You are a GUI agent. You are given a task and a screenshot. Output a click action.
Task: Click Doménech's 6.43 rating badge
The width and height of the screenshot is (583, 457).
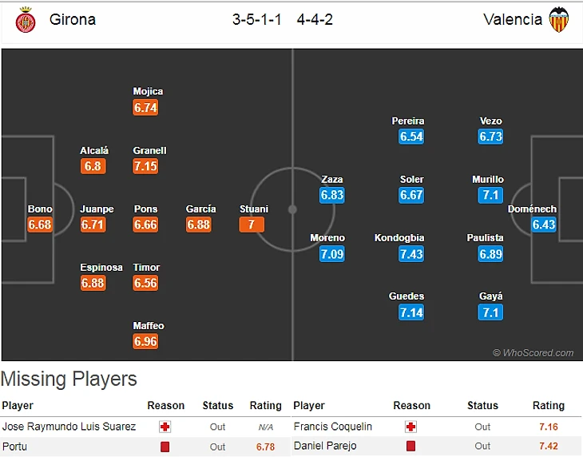544,225
